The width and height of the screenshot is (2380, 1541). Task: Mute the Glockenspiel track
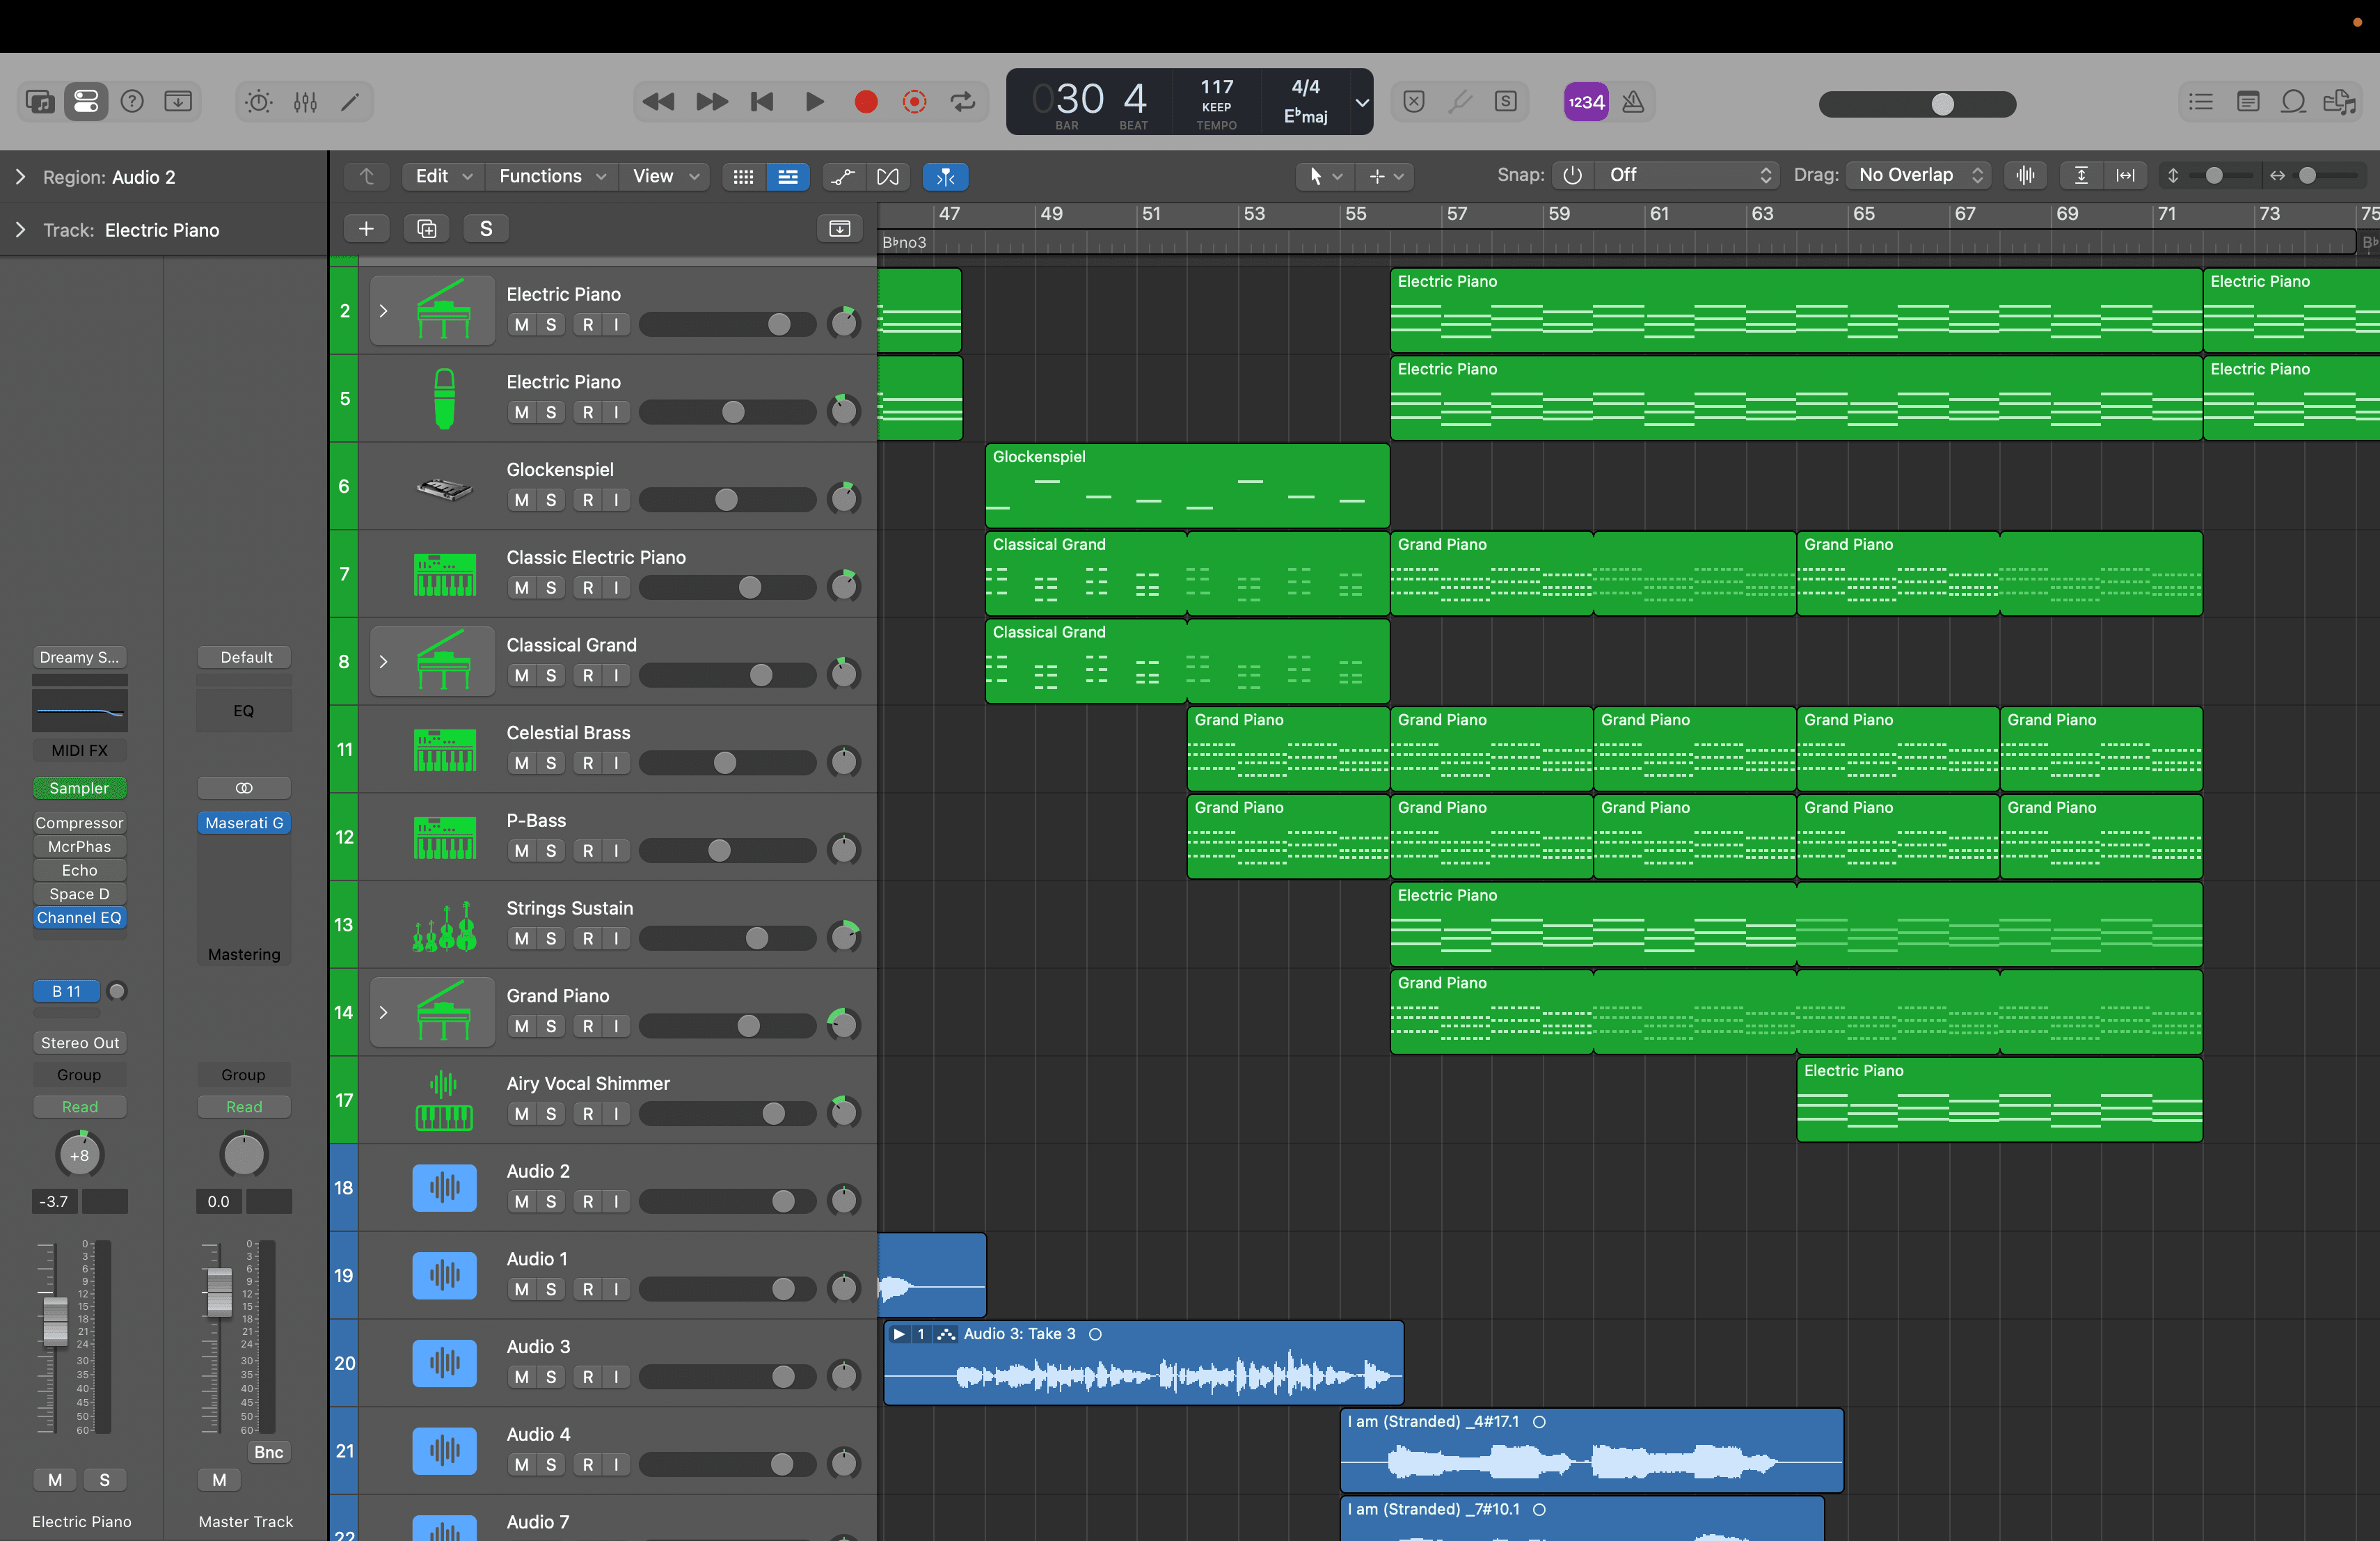pos(521,500)
